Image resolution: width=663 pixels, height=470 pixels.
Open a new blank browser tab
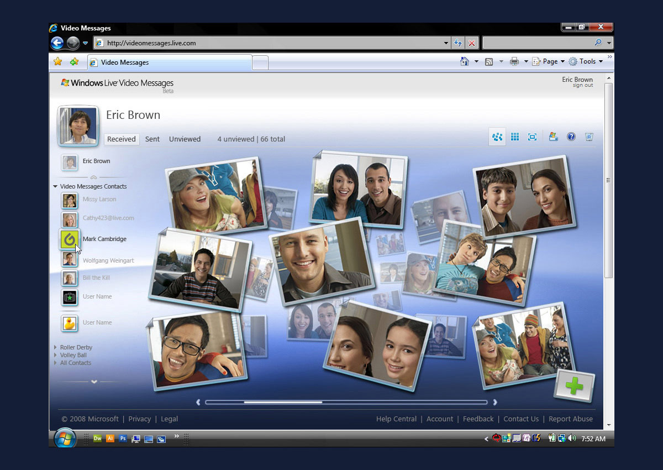pyautogui.click(x=260, y=63)
